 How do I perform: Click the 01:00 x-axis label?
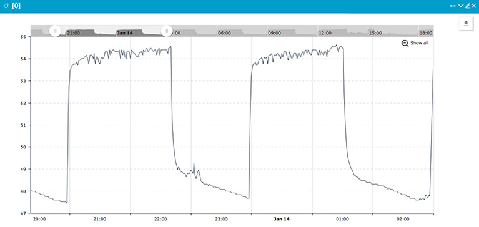[342, 219]
